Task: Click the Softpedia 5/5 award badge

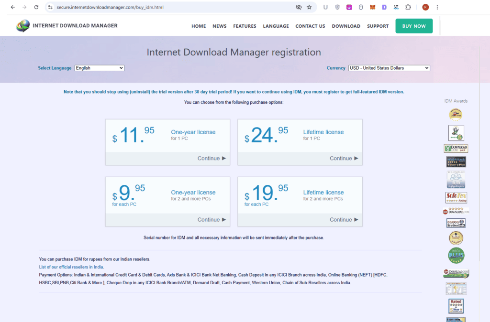Action: [x=456, y=180]
